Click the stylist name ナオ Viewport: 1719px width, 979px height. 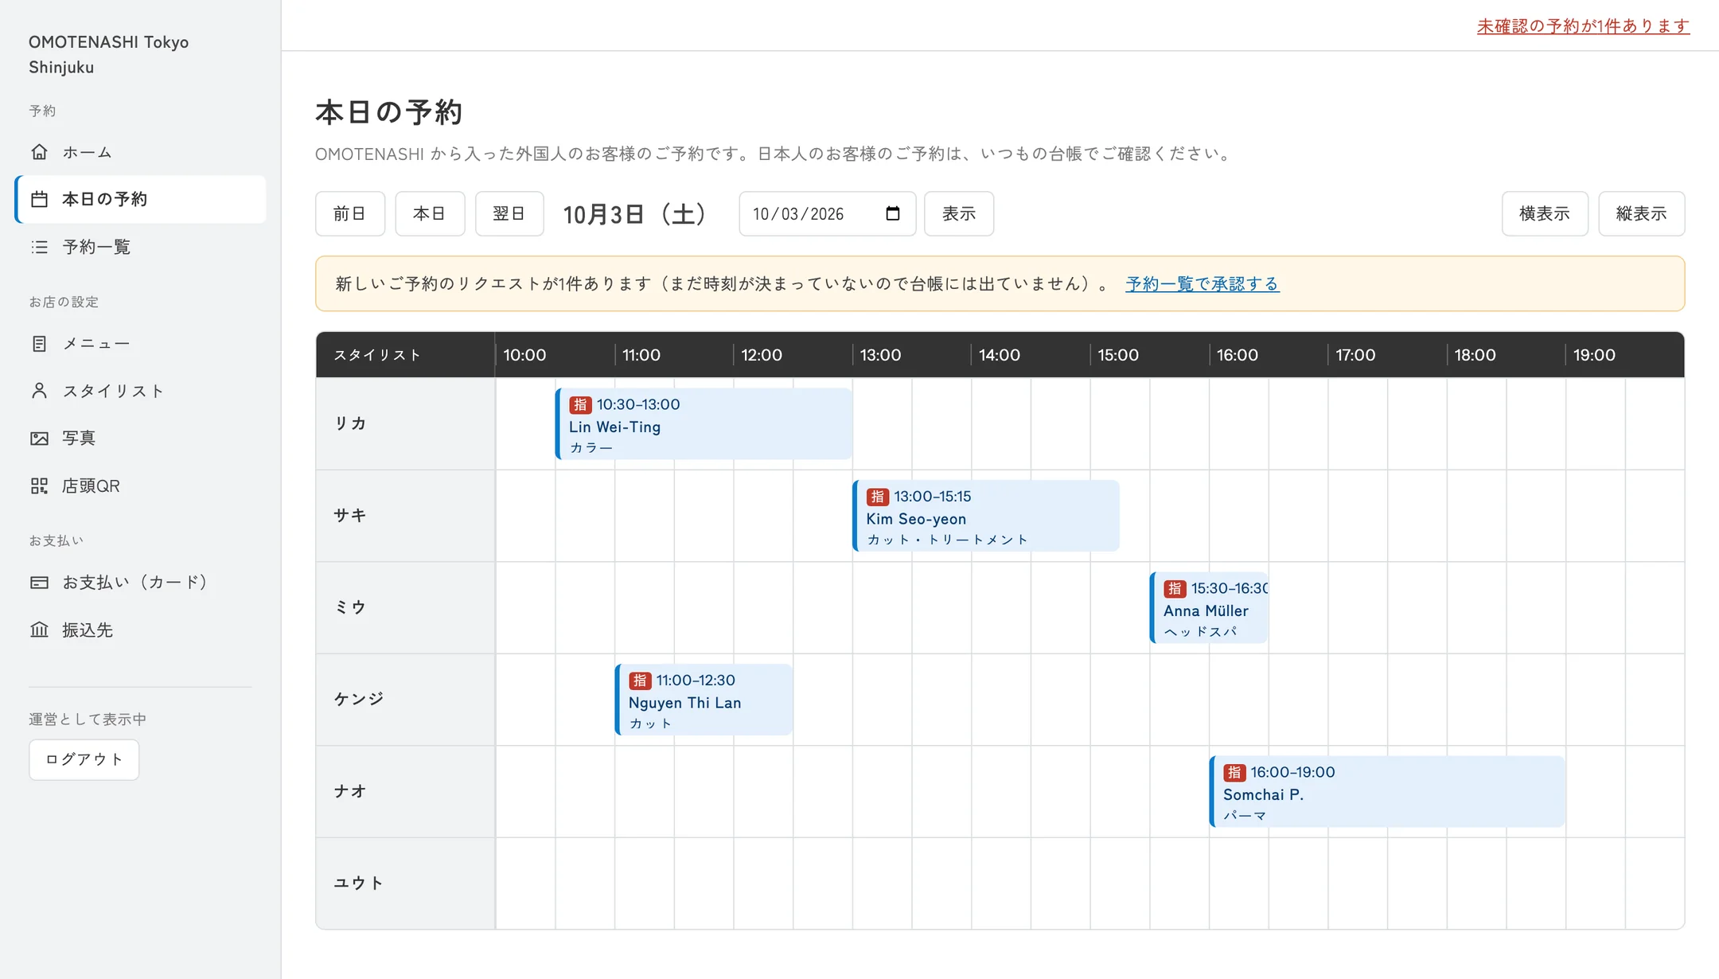tap(350, 791)
